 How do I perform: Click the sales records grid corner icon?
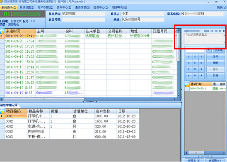coord(2,111)
